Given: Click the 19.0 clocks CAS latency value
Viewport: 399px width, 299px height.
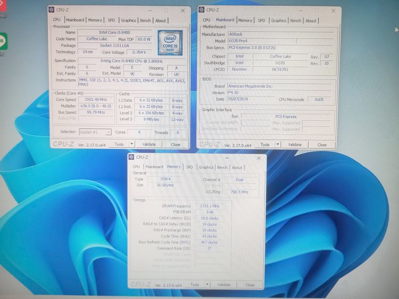Looking at the screenshot, I should pyautogui.click(x=210, y=218).
